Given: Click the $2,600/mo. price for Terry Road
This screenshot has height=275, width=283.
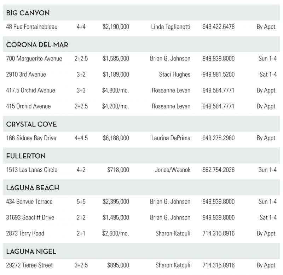Looking at the screenshot, I should click(116, 234).
